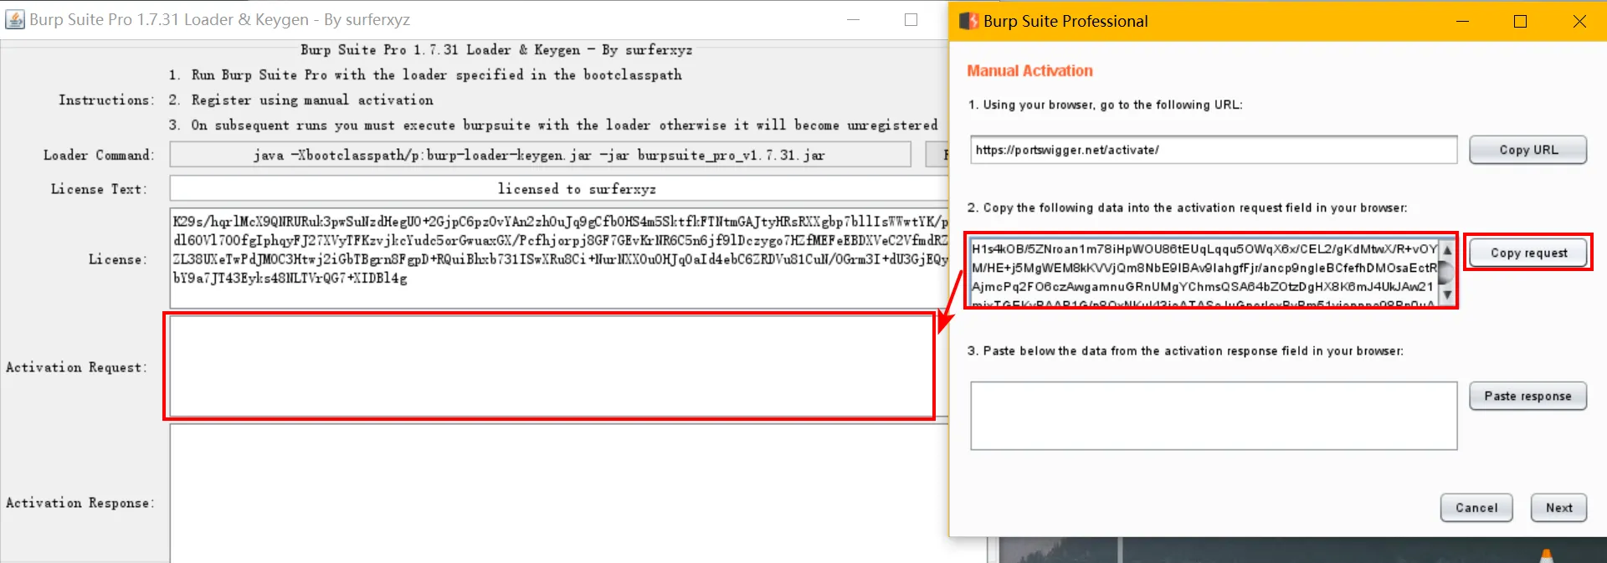Click the activation request data box in Burp Suite
The image size is (1607, 563).
[1204, 272]
